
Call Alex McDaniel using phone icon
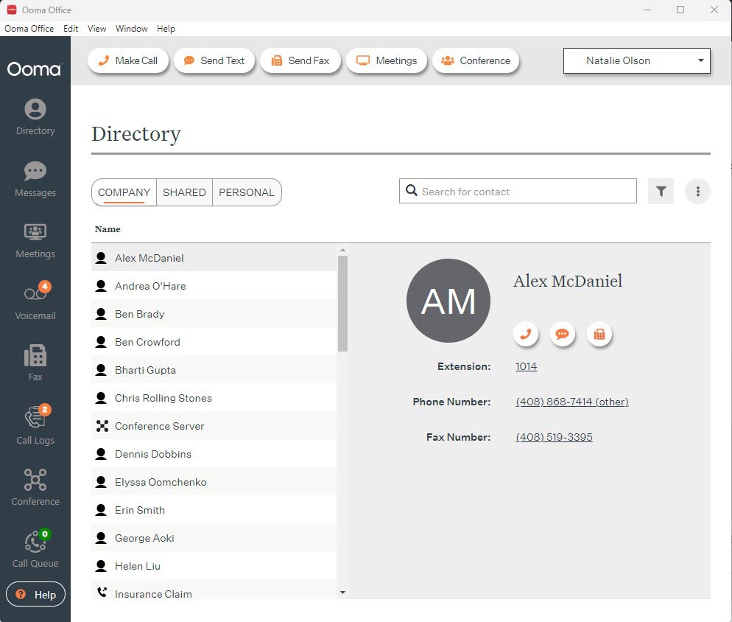tap(526, 334)
